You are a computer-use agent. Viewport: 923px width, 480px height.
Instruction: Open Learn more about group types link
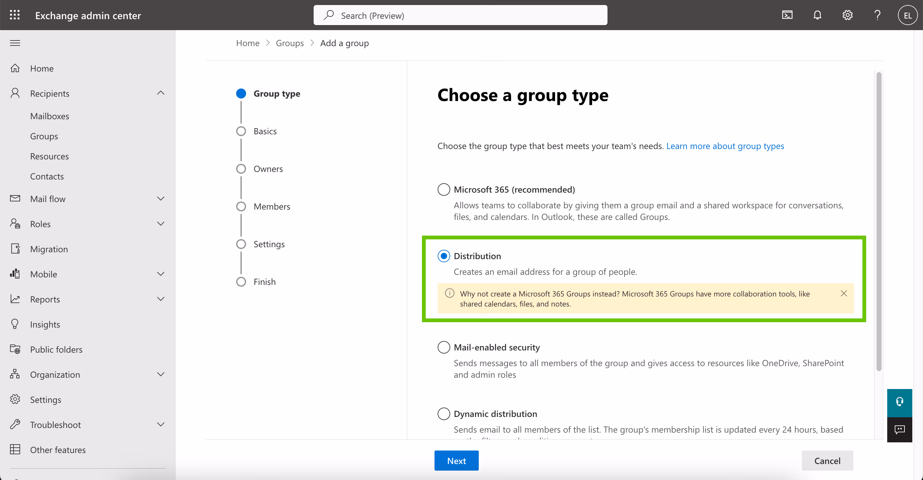[725, 146]
